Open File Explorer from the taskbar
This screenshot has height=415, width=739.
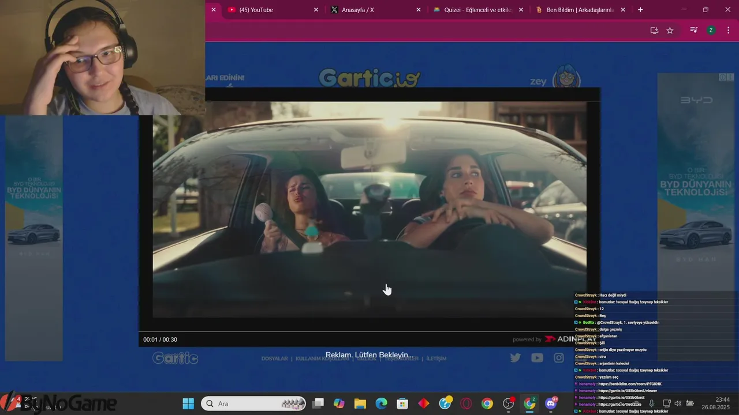pos(360,403)
